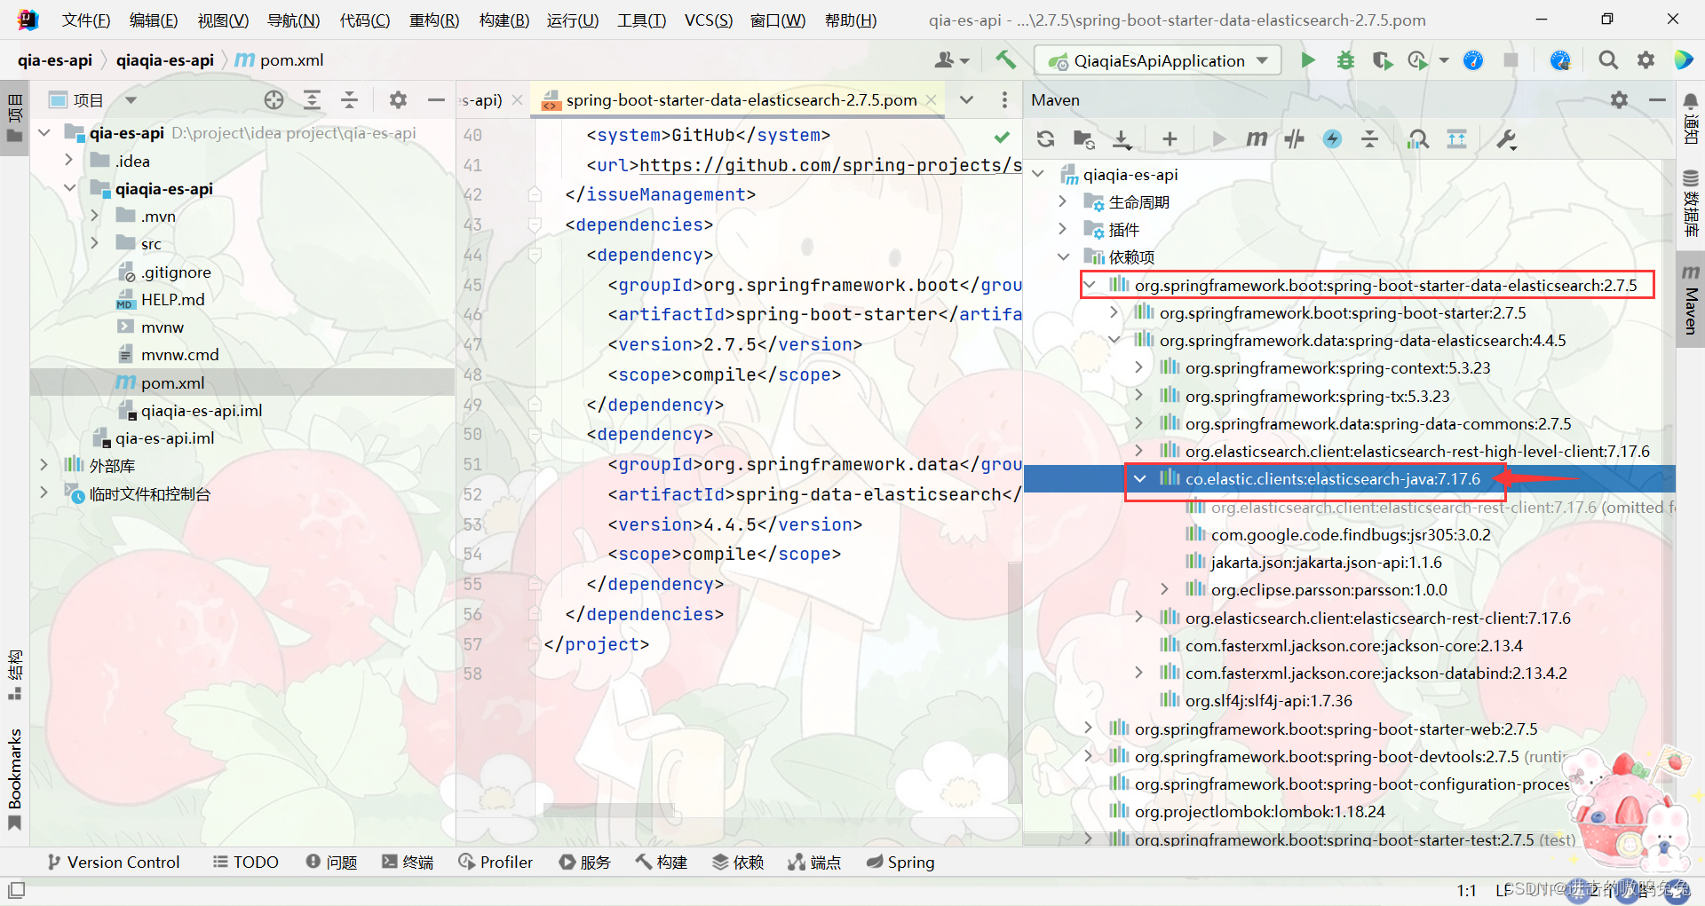Open the run configuration dropdown QiaqiaEsApiApplication
The height and width of the screenshot is (906, 1705).
1159,60
